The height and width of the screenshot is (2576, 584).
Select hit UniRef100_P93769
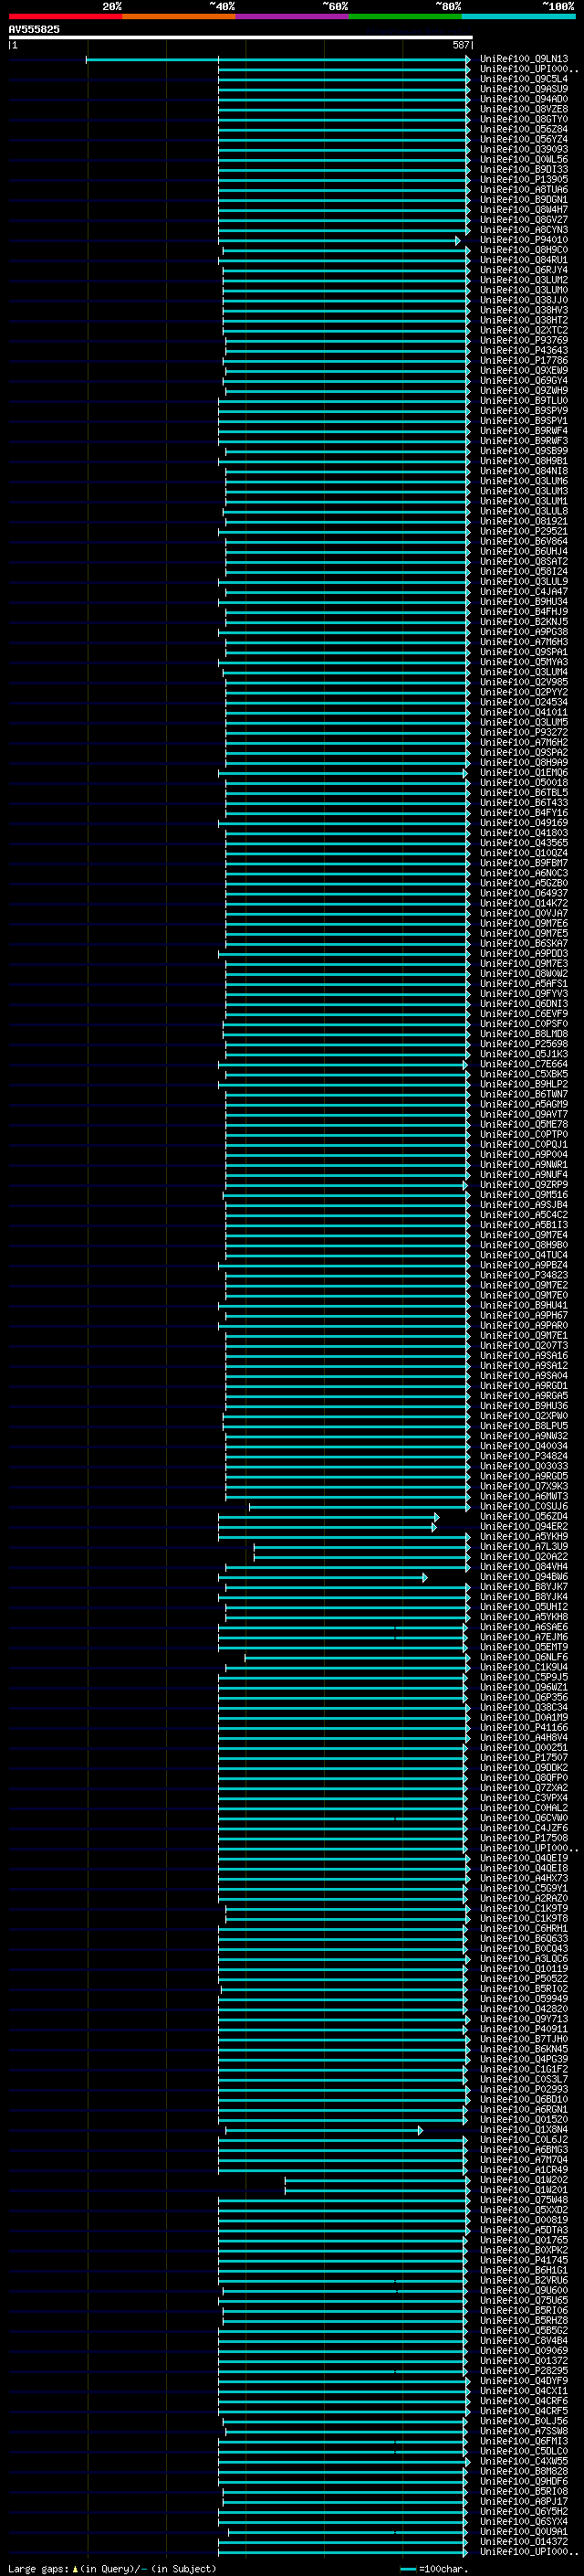pyautogui.click(x=524, y=340)
